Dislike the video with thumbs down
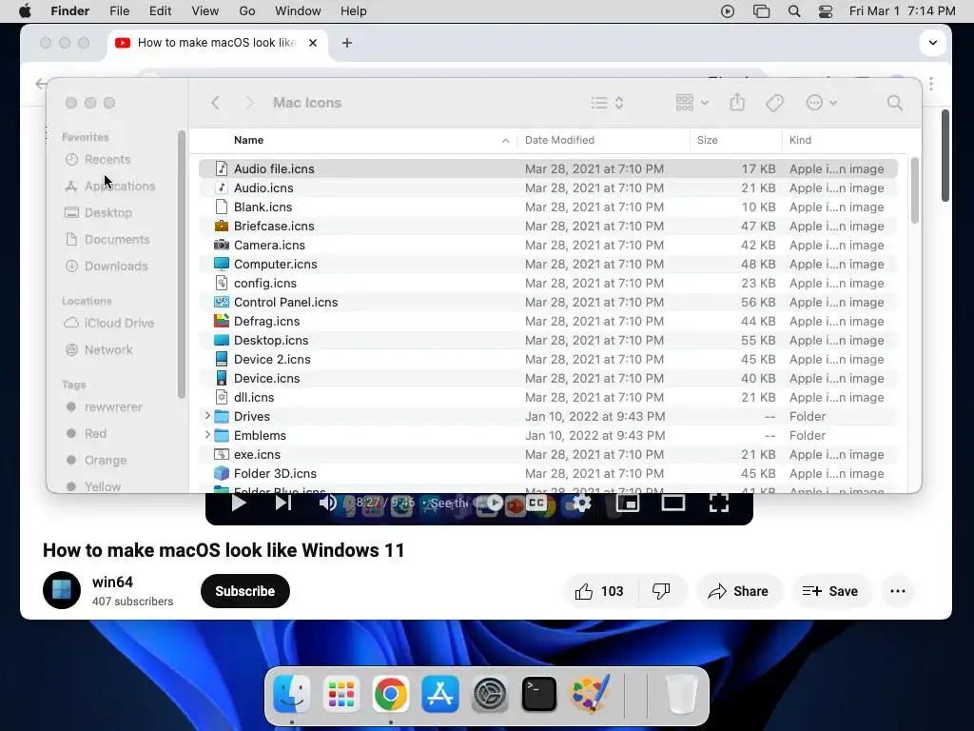This screenshot has width=974, height=731. pyautogui.click(x=662, y=591)
